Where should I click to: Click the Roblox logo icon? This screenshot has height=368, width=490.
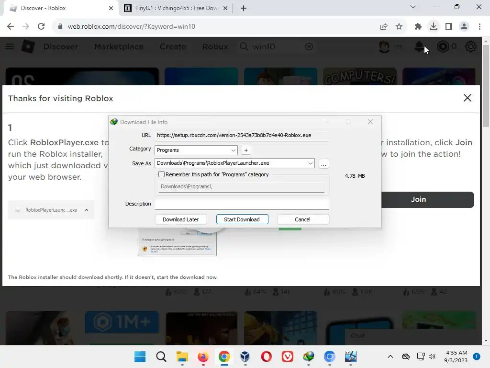point(28,46)
